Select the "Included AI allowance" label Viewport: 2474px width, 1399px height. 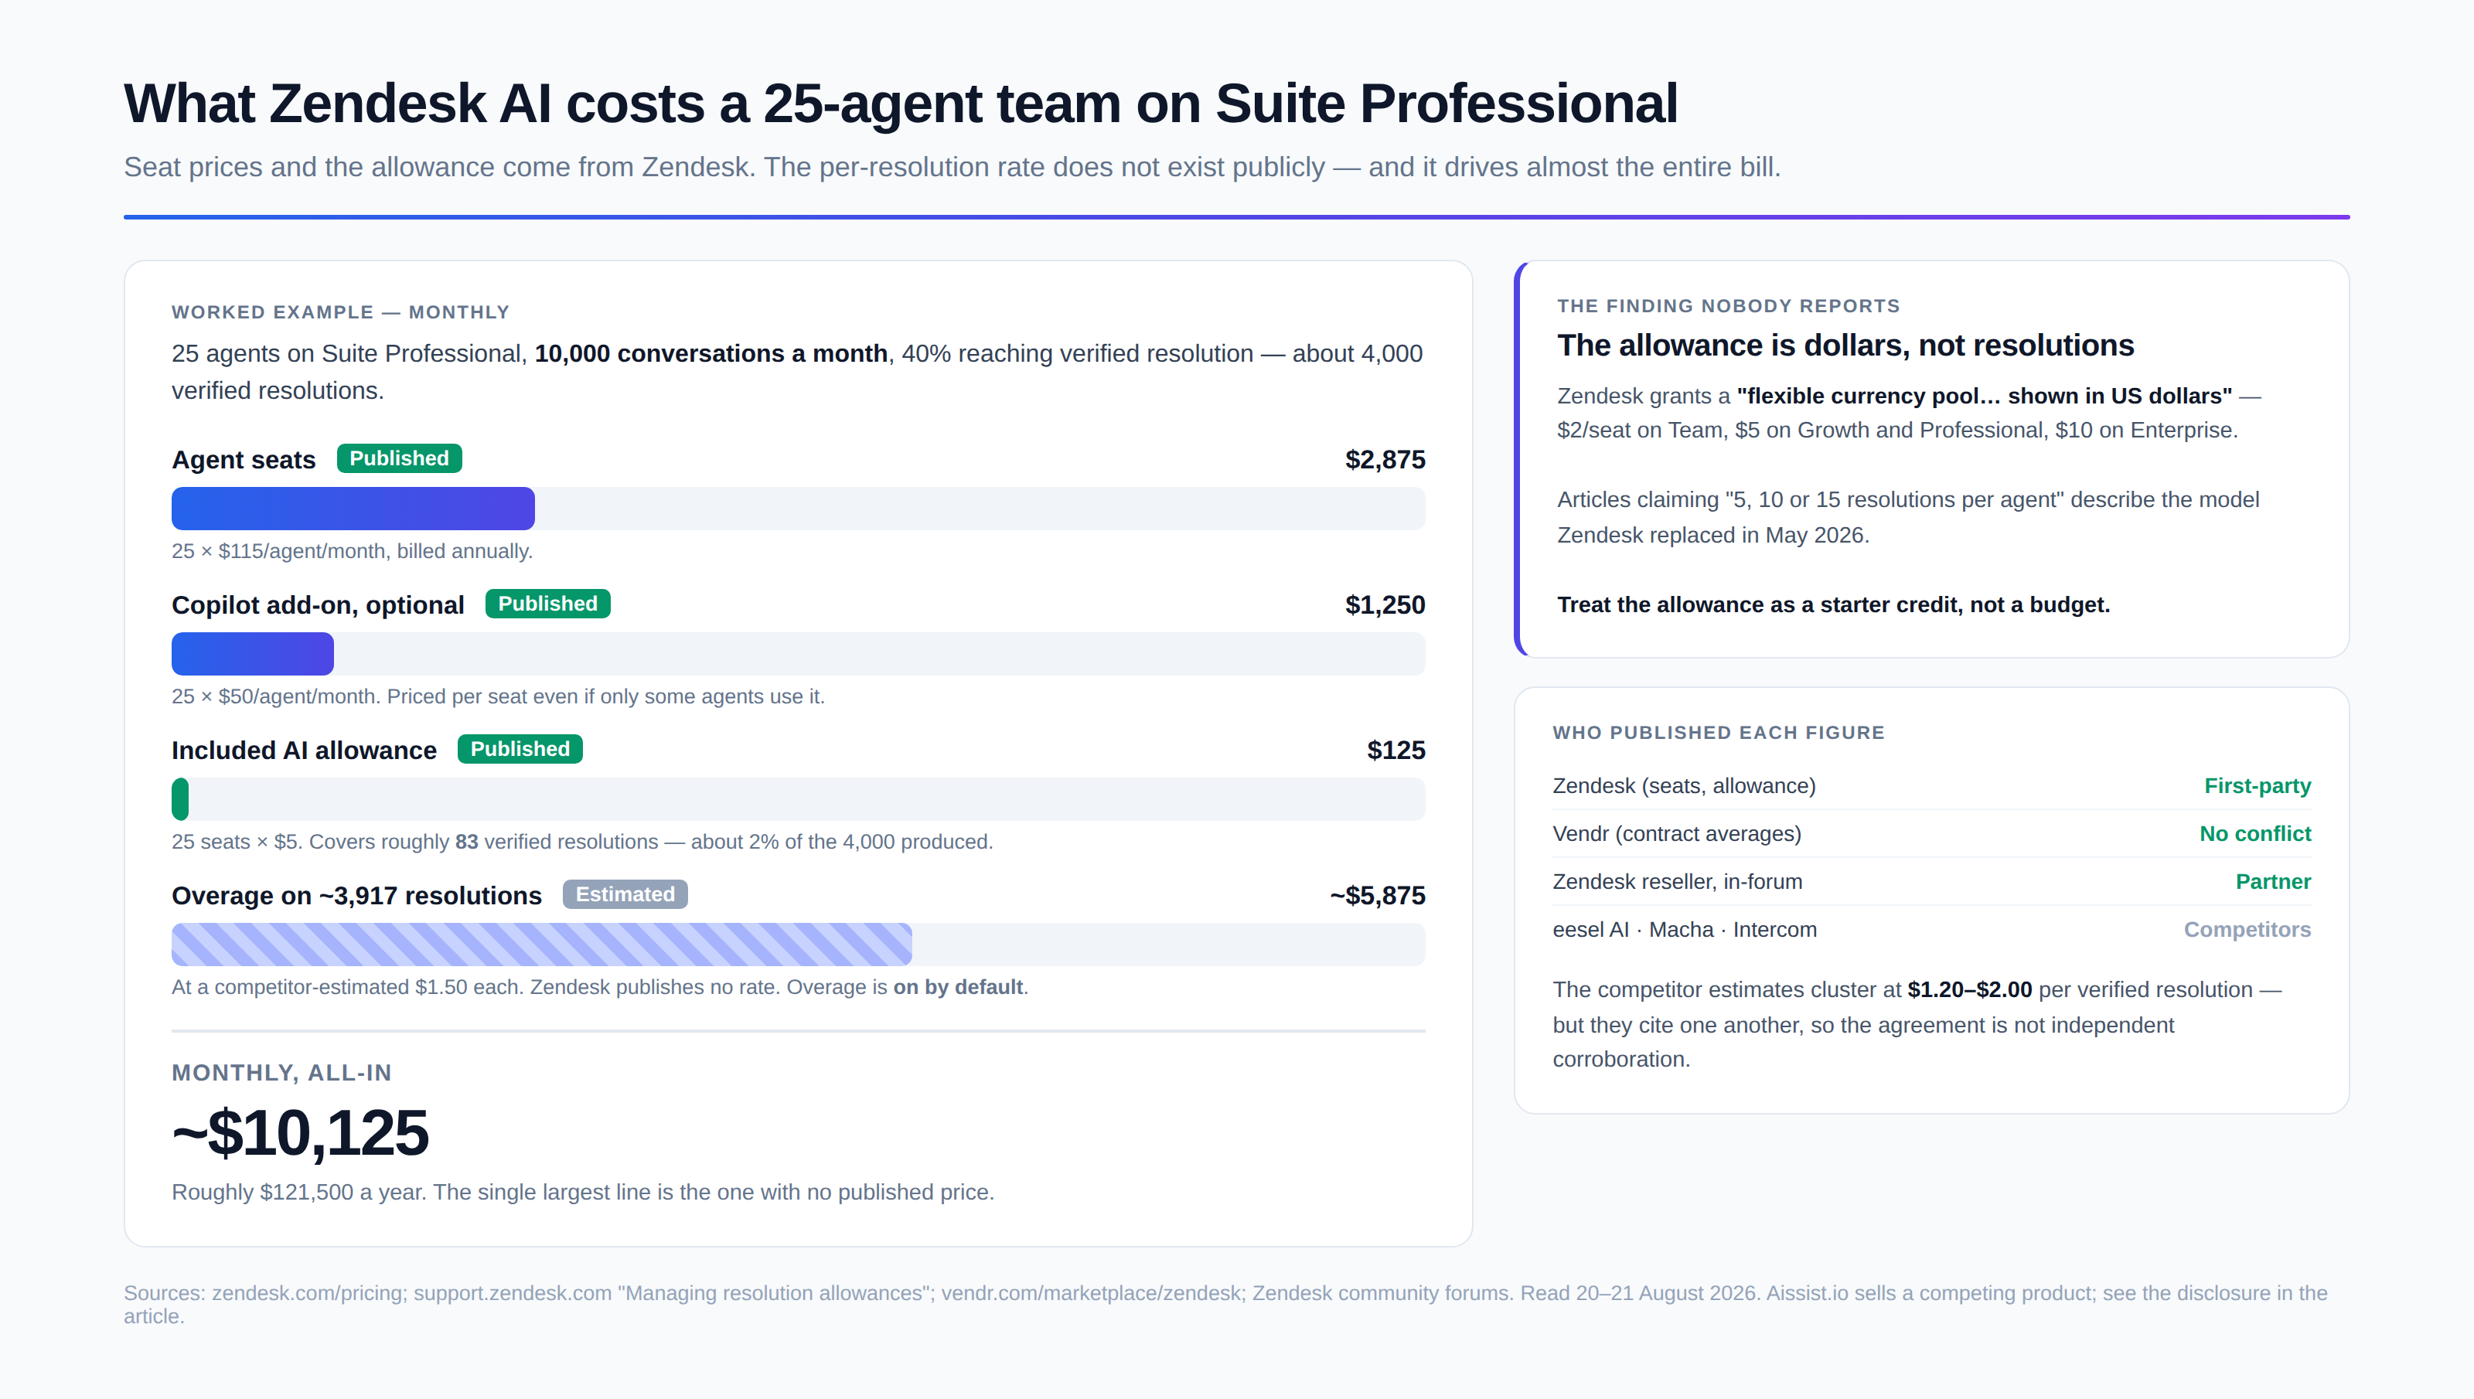tap(304, 751)
